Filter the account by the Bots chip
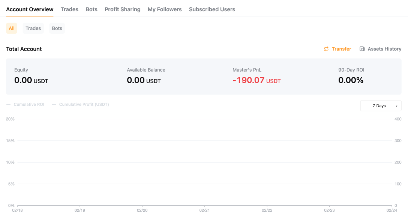Image resolution: width=408 pixels, height=220 pixels. tap(57, 28)
